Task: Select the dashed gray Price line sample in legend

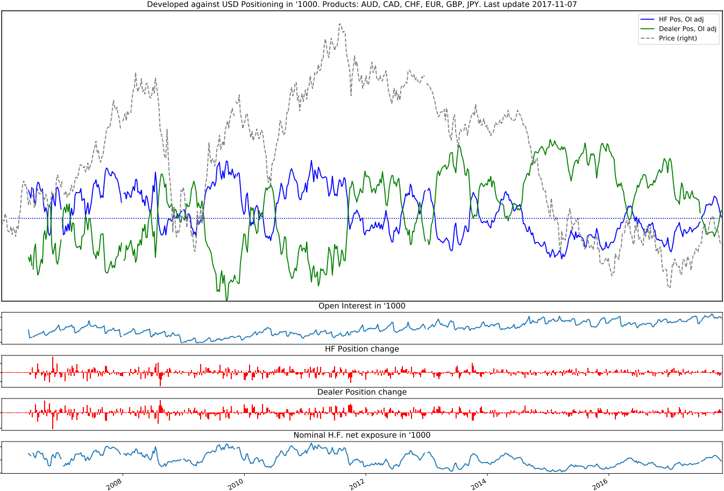Action: click(649, 38)
